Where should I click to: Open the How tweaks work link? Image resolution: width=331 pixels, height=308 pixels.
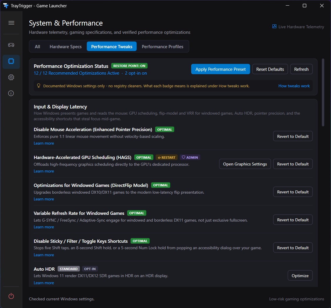tap(294, 86)
